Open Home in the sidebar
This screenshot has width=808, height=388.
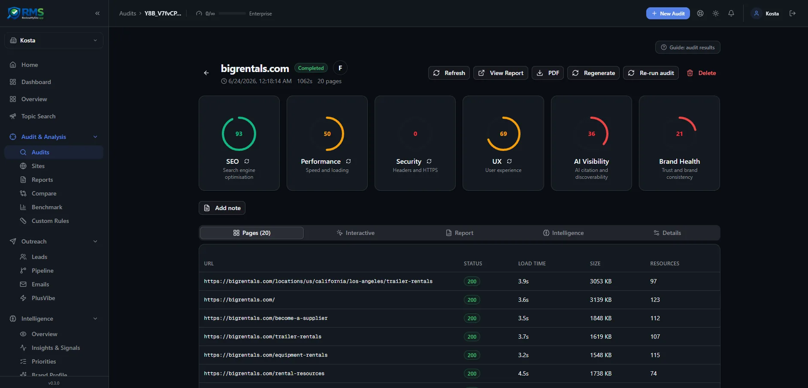click(x=54, y=65)
